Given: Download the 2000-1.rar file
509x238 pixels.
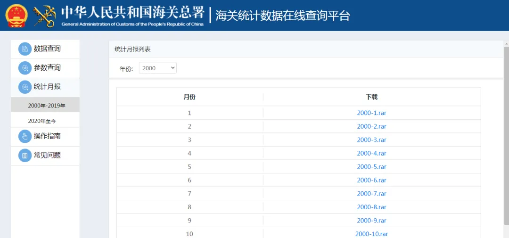Looking at the screenshot, I should [x=372, y=113].
